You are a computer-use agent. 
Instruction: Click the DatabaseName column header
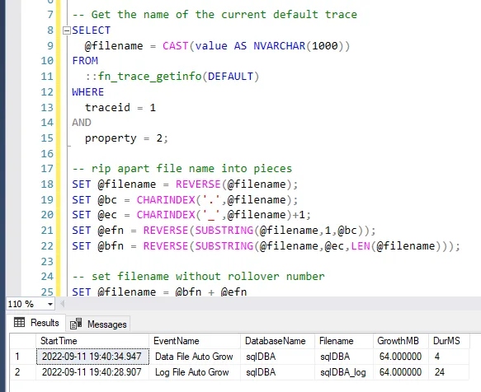[x=277, y=341]
